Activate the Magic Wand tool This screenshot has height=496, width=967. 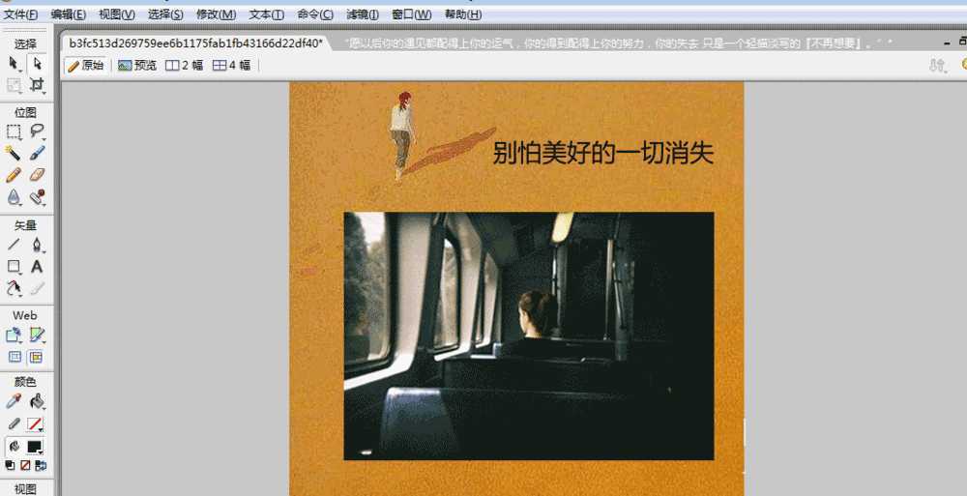click(x=14, y=153)
